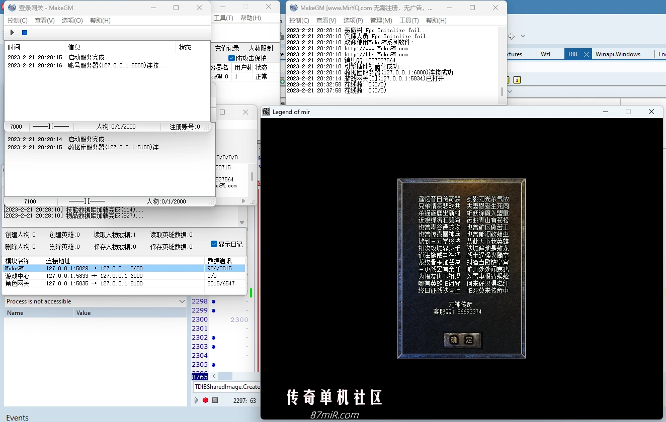Click scroll-down arrow in database log panel

(x=242, y=223)
